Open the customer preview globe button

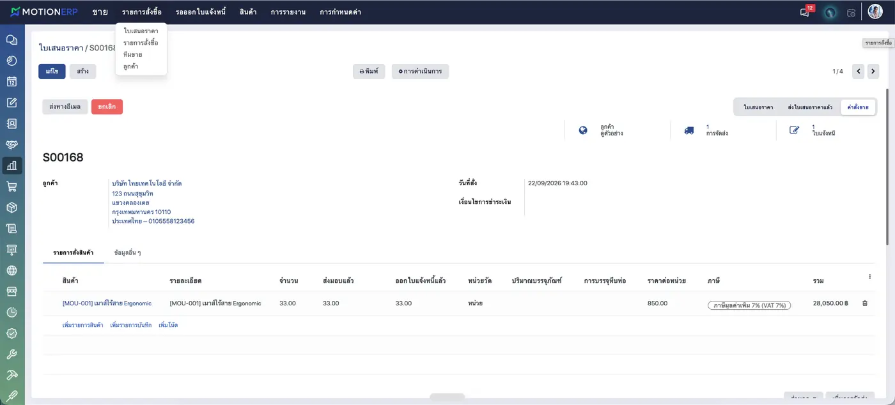click(617, 130)
